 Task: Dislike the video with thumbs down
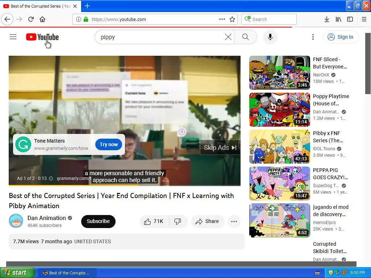click(x=178, y=222)
